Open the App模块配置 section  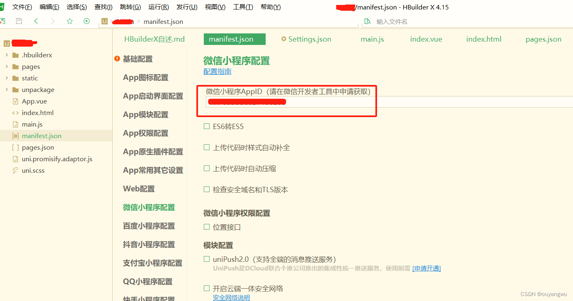(146, 115)
